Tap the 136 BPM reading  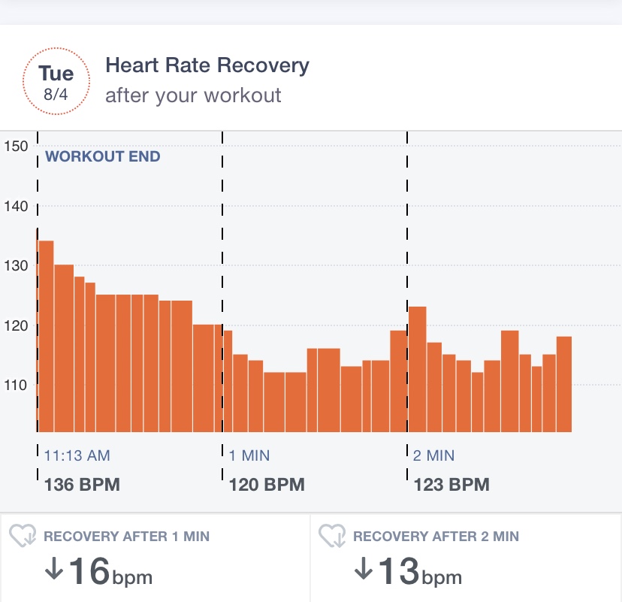82,485
